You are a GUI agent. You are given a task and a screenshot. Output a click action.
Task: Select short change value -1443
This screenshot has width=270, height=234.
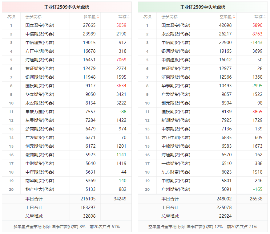[x=256, y=43]
